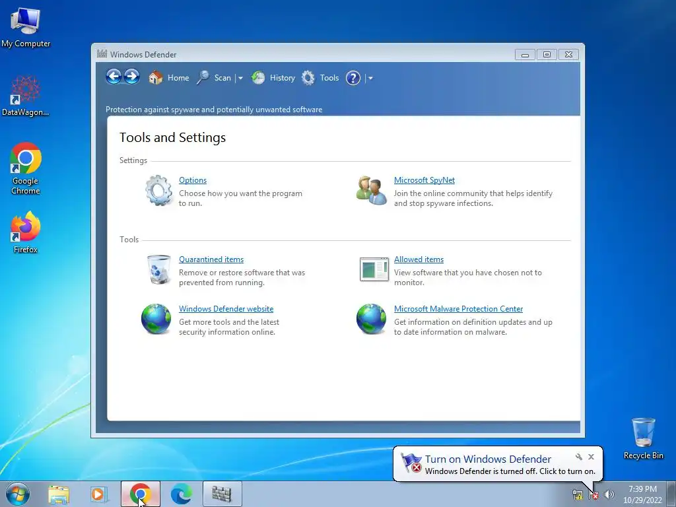Select the DataWagon desktop shortcut
This screenshot has width=676, height=507.
26,96
